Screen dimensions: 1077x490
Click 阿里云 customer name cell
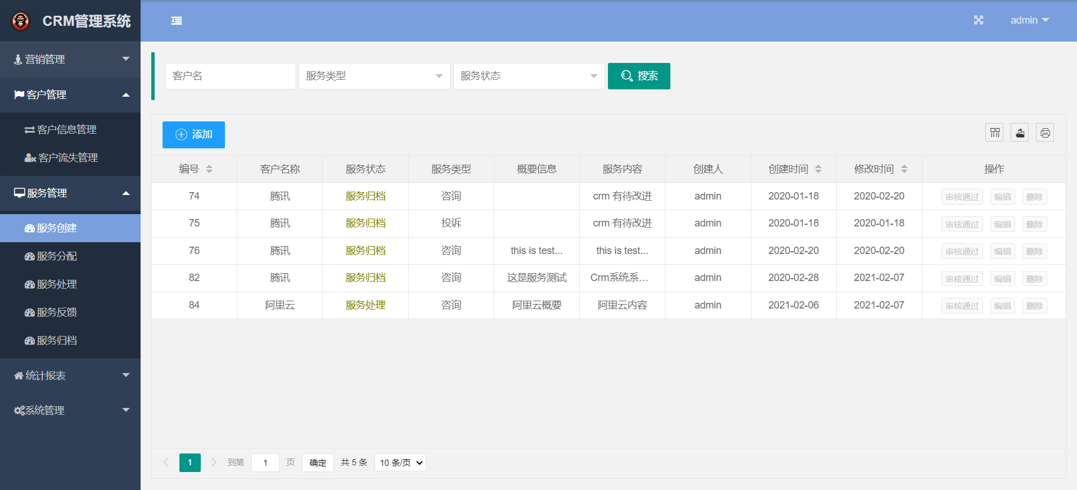(x=280, y=305)
